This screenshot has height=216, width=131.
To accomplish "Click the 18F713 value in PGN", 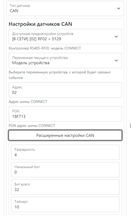I will point(19,117).
